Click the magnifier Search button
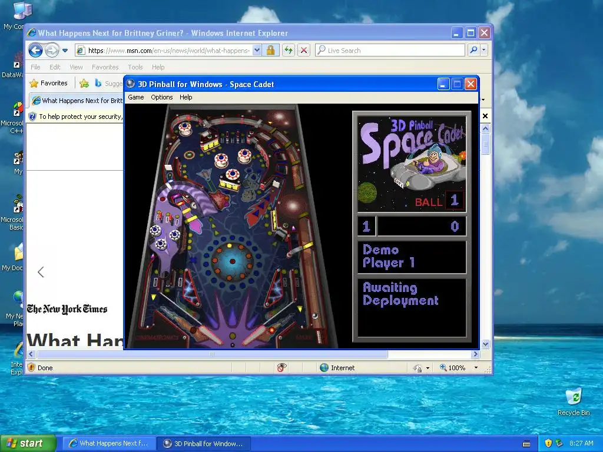Viewport: 603px width, 452px height. click(x=474, y=51)
